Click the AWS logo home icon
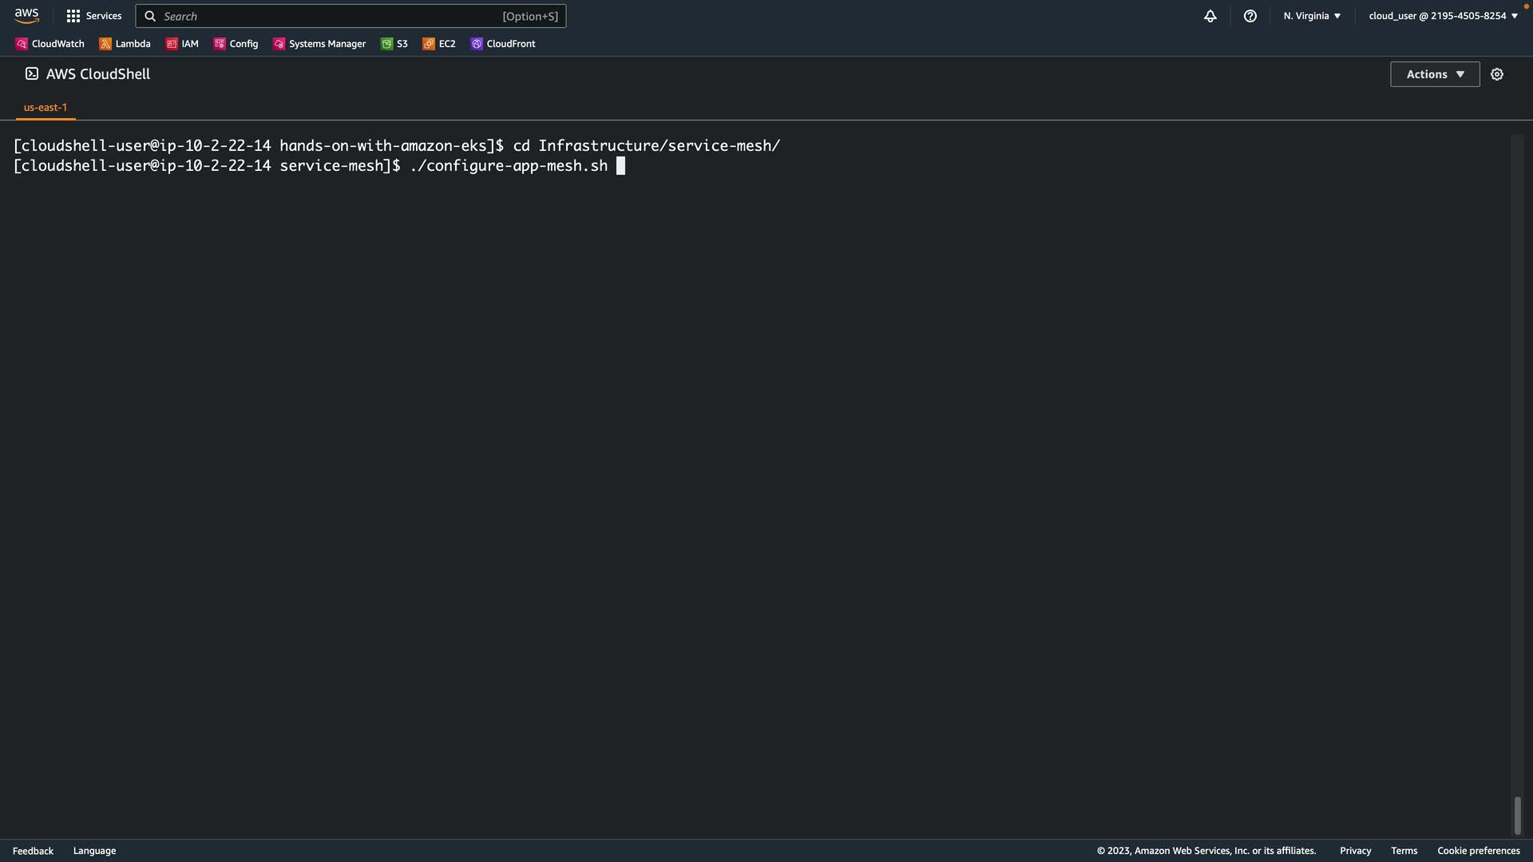Viewport: 1533px width, 862px height. [x=26, y=16]
